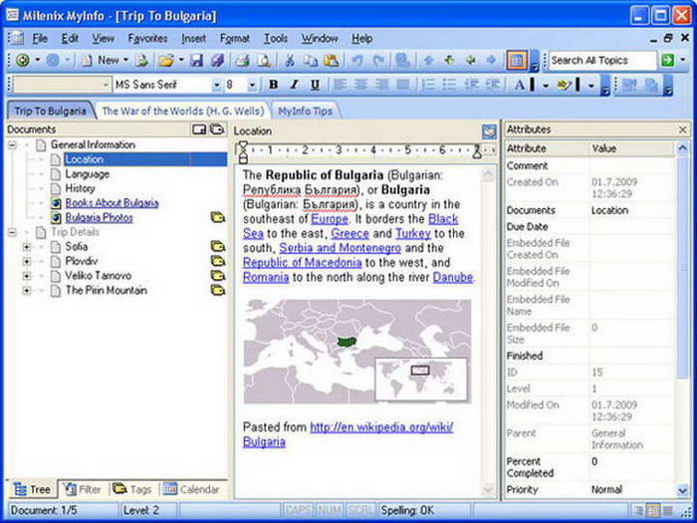Click the Redo arrow icon

point(378,60)
